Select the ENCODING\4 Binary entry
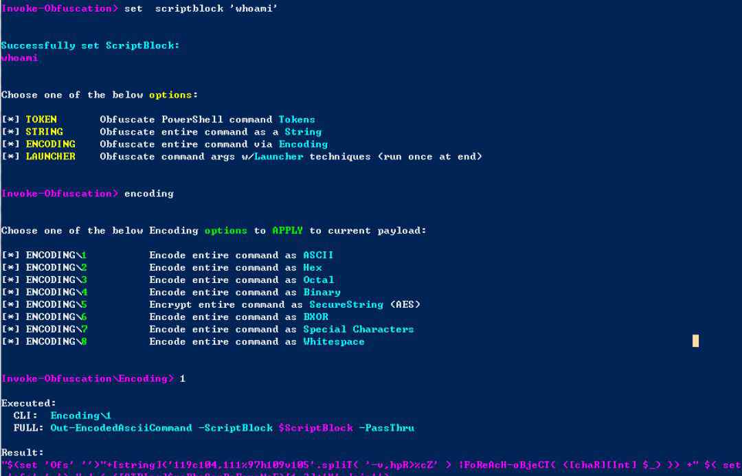742x476 pixels. (56, 293)
